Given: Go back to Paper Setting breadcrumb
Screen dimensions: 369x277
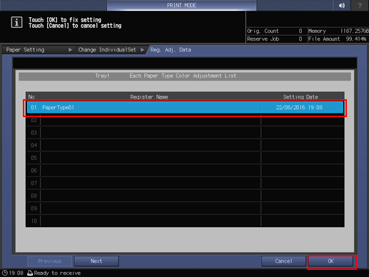Looking at the screenshot, I should tap(38, 50).
